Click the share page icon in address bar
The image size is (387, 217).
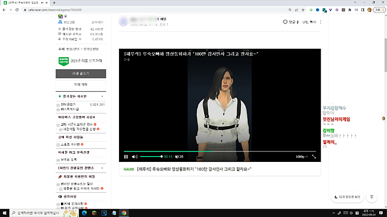(x=296, y=10)
